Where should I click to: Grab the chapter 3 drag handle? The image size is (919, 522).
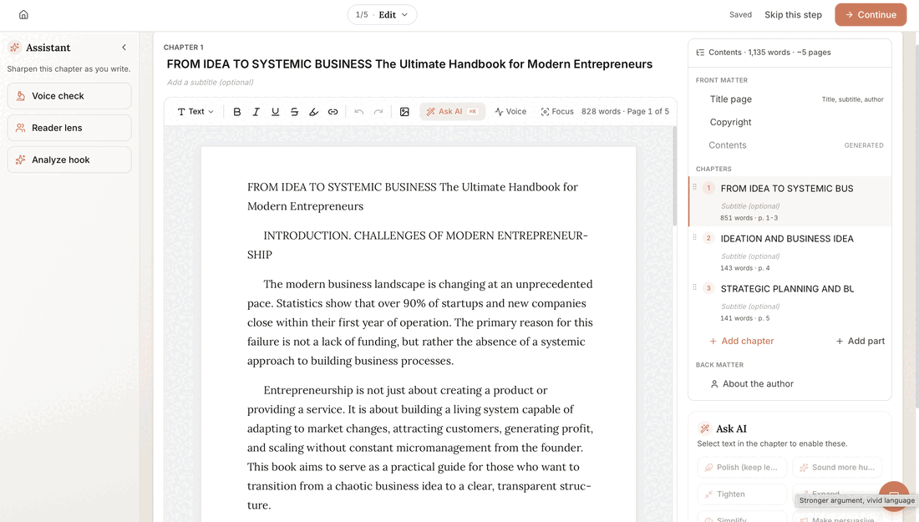coord(695,287)
